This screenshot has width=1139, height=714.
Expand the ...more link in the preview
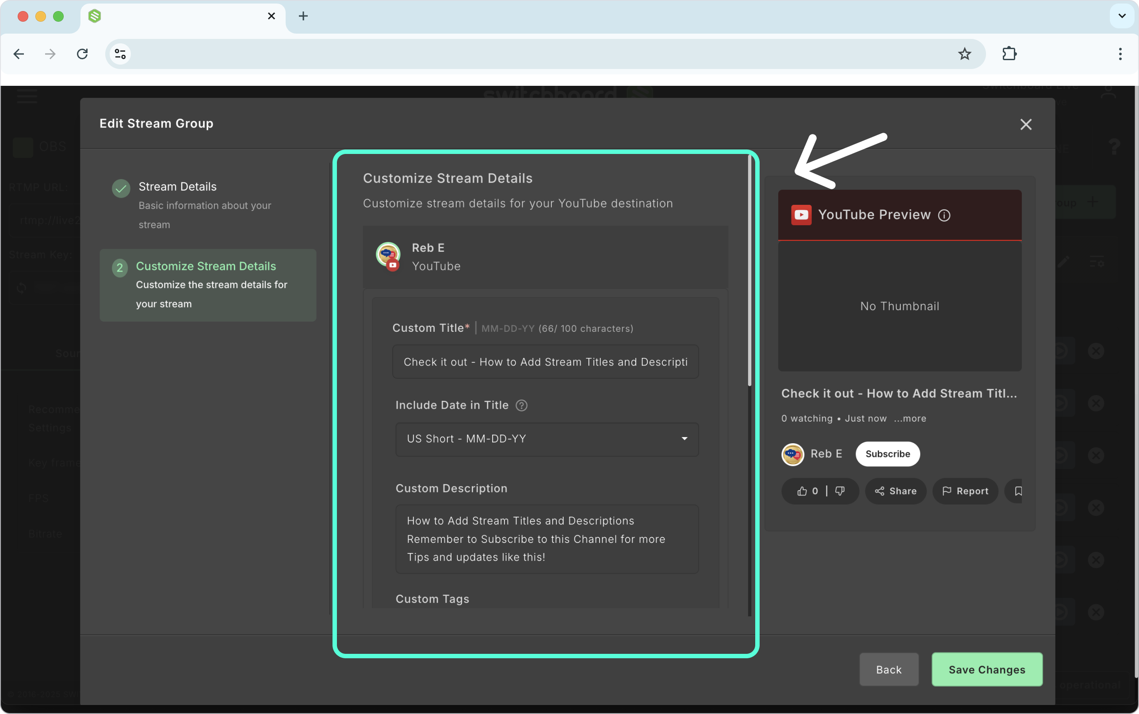pos(910,418)
